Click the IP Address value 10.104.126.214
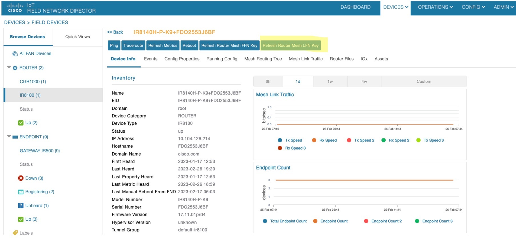 194,139
